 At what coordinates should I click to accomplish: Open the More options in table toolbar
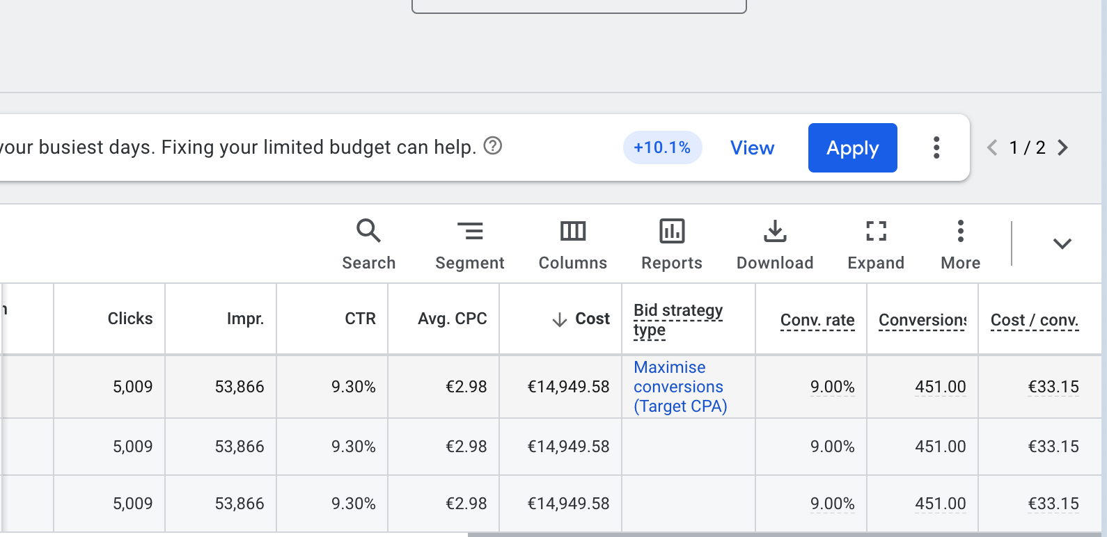(x=960, y=244)
